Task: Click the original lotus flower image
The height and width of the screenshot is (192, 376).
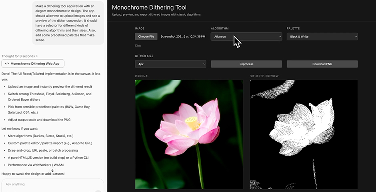Action: coord(189,134)
